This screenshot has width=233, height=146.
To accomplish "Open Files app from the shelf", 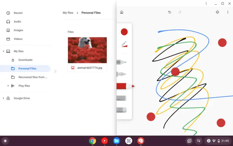I will [x=116, y=141].
